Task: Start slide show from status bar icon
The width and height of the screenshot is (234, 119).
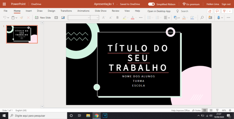Action: 217,110
